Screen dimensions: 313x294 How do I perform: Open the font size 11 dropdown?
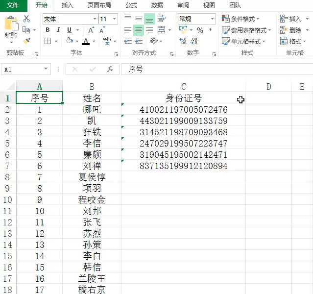click(x=115, y=19)
